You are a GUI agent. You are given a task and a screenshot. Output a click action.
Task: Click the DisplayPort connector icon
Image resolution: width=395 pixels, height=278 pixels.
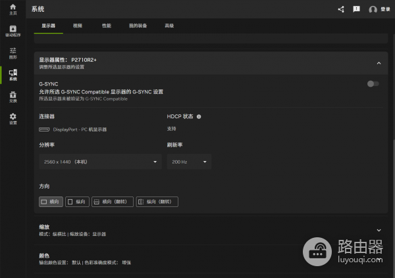[44, 129]
